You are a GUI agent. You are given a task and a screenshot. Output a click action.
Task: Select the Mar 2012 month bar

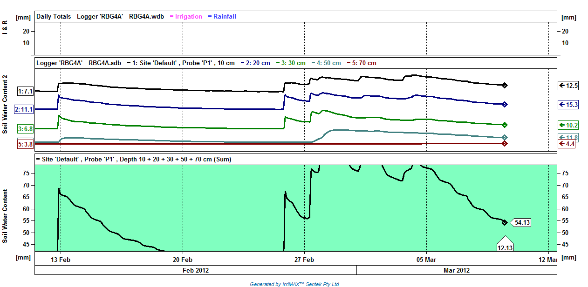[x=457, y=270]
